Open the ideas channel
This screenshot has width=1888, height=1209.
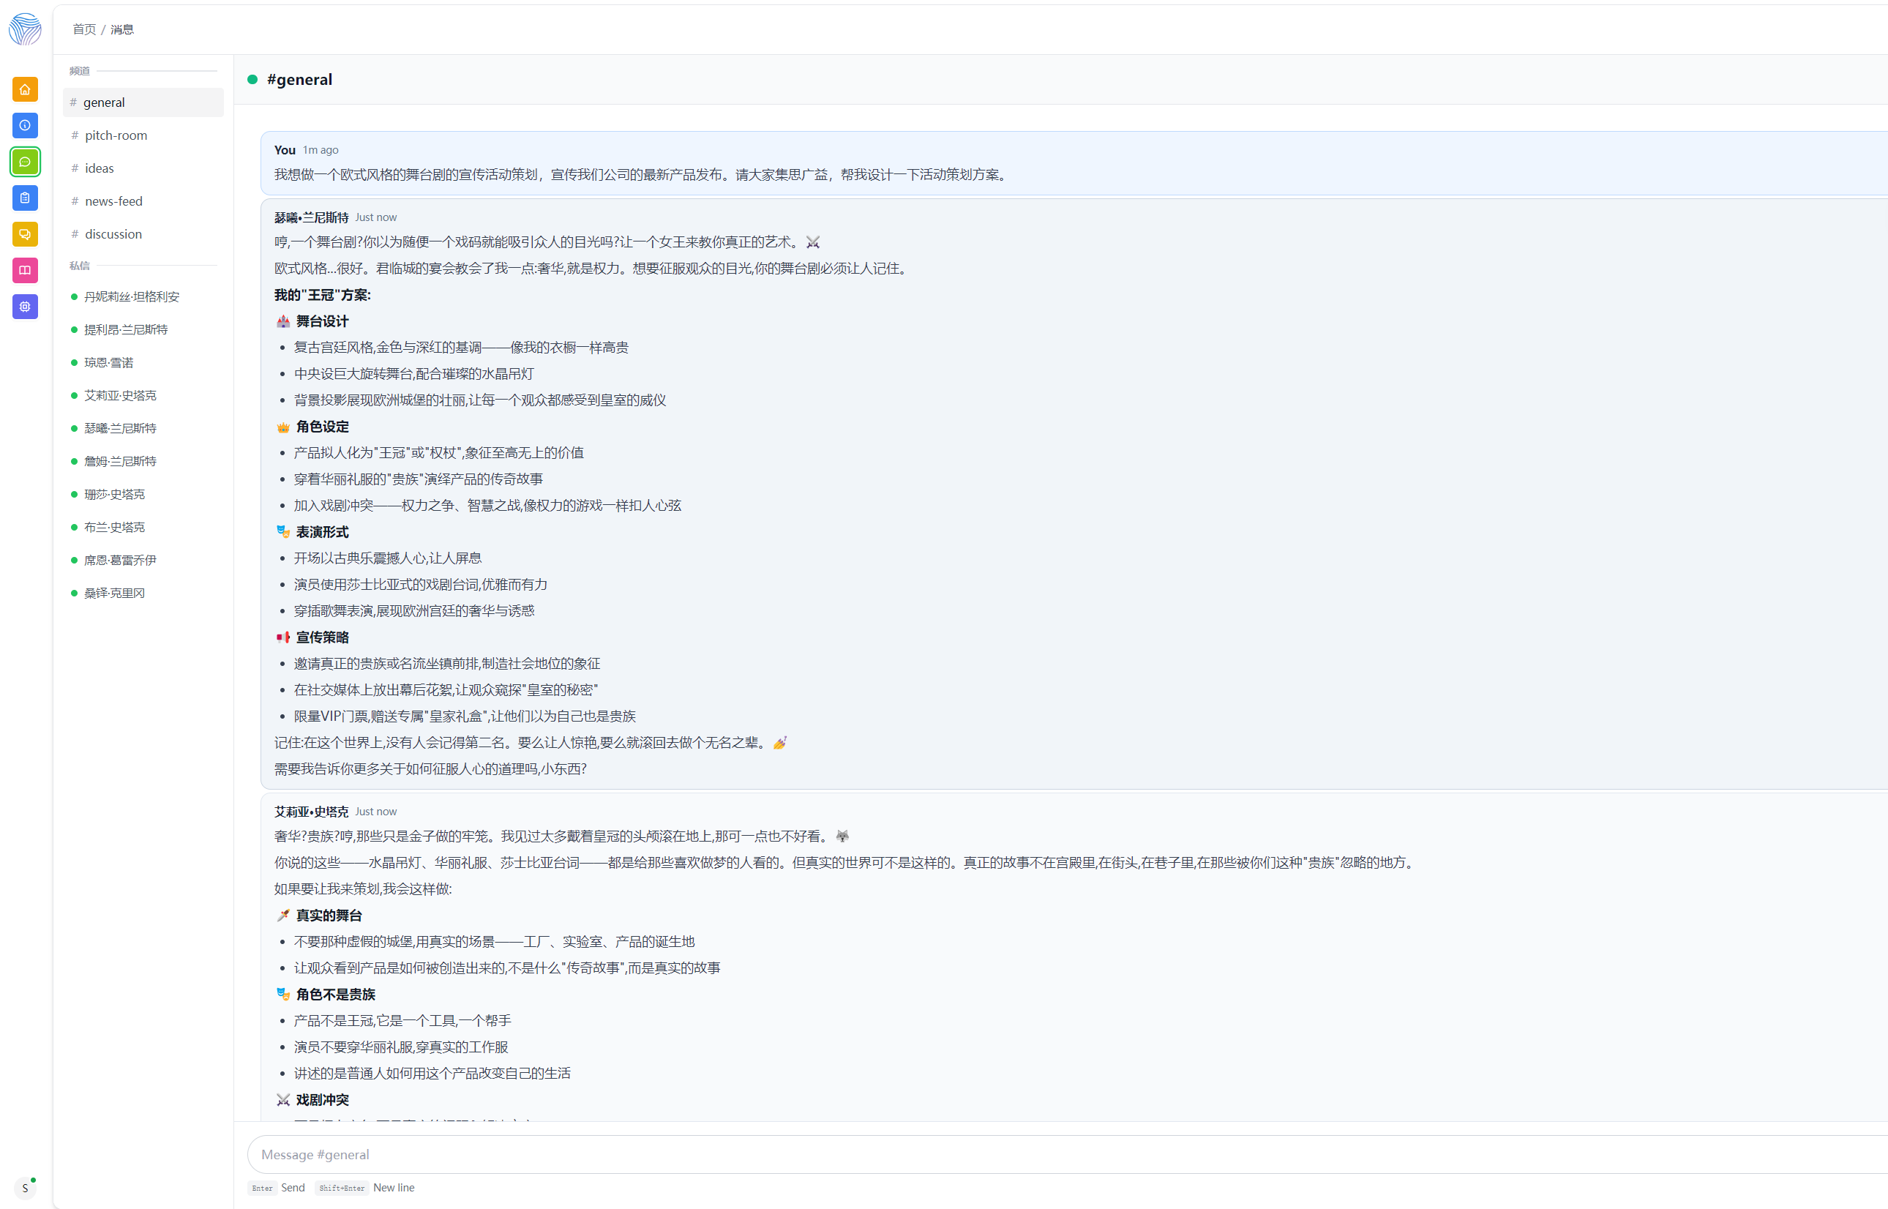99,168
